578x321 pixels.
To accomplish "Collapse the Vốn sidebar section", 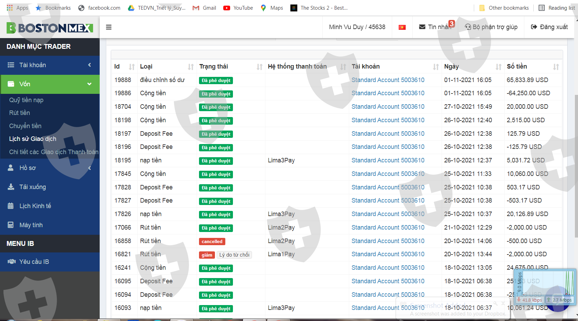I will [50, 84].
